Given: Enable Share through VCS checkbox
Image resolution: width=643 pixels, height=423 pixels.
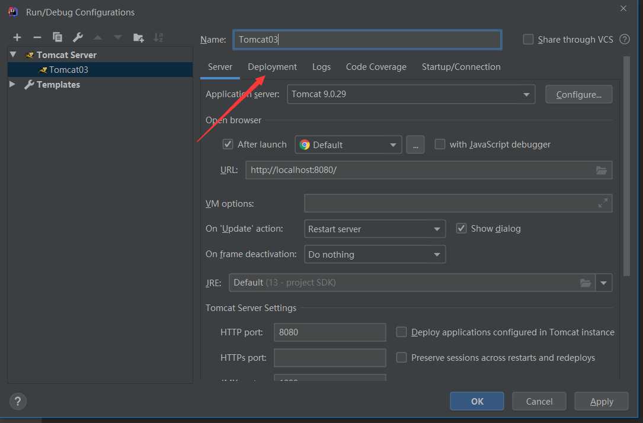Looking at the screenshot, I should [528, 39].
